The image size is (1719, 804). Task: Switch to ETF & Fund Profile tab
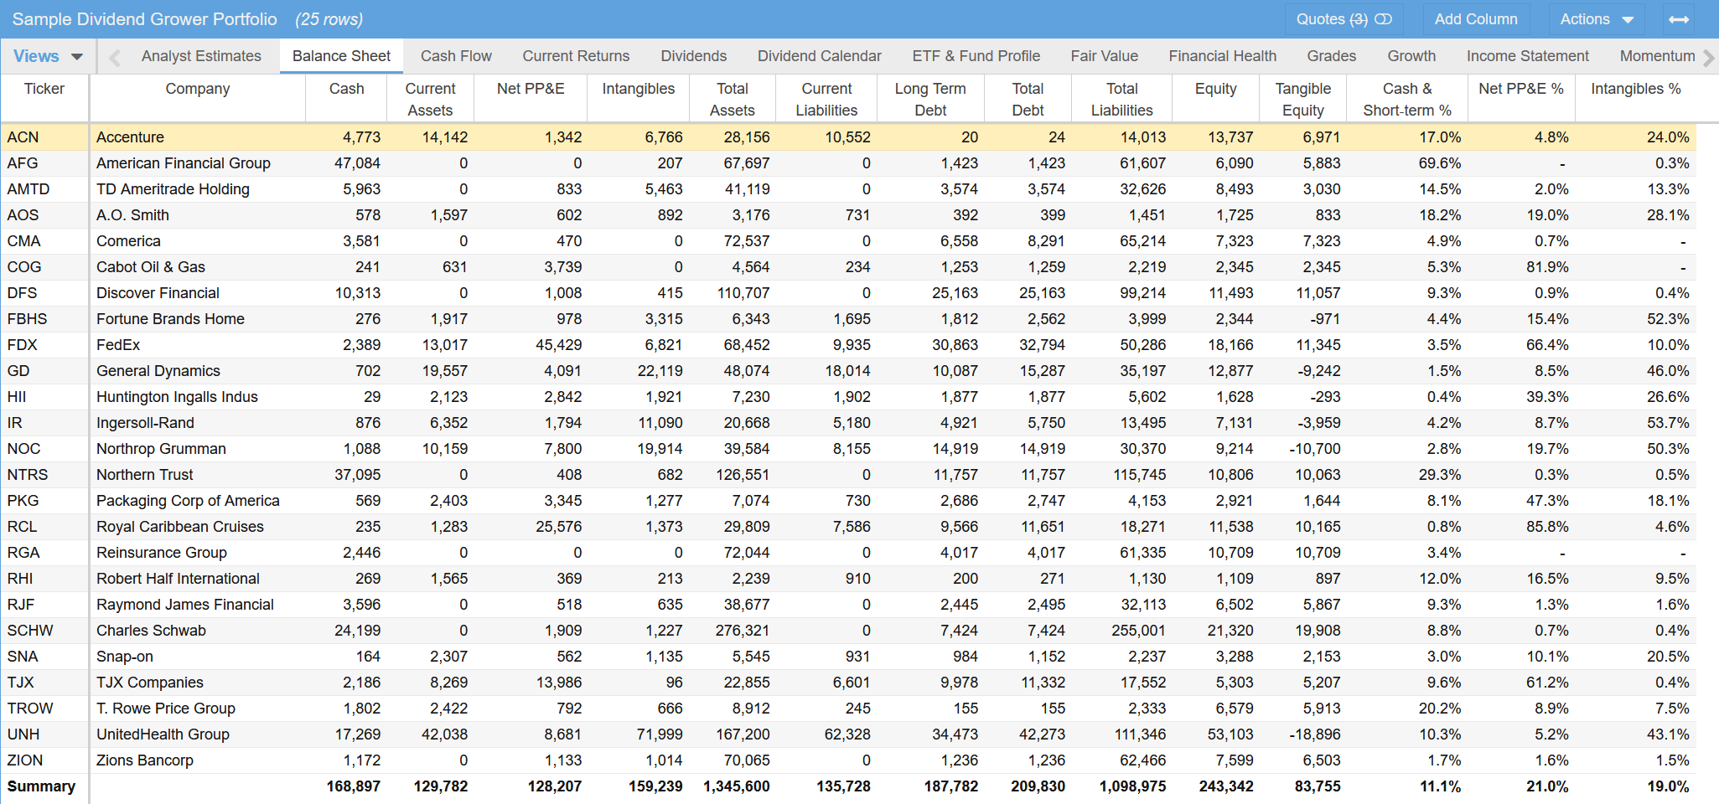pyautogui.click(x=976, y=56)
